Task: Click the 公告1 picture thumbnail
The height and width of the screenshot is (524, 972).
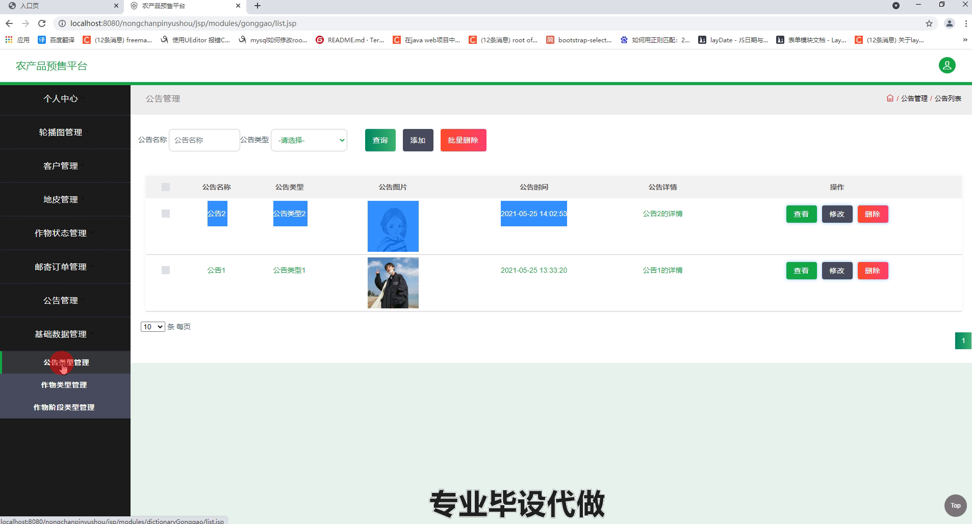Action: tap(393, 283)
